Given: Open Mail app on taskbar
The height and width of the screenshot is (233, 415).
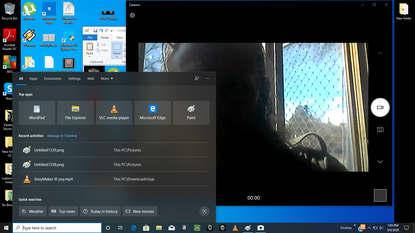Looking at the screenshot, I should point(172,228).
